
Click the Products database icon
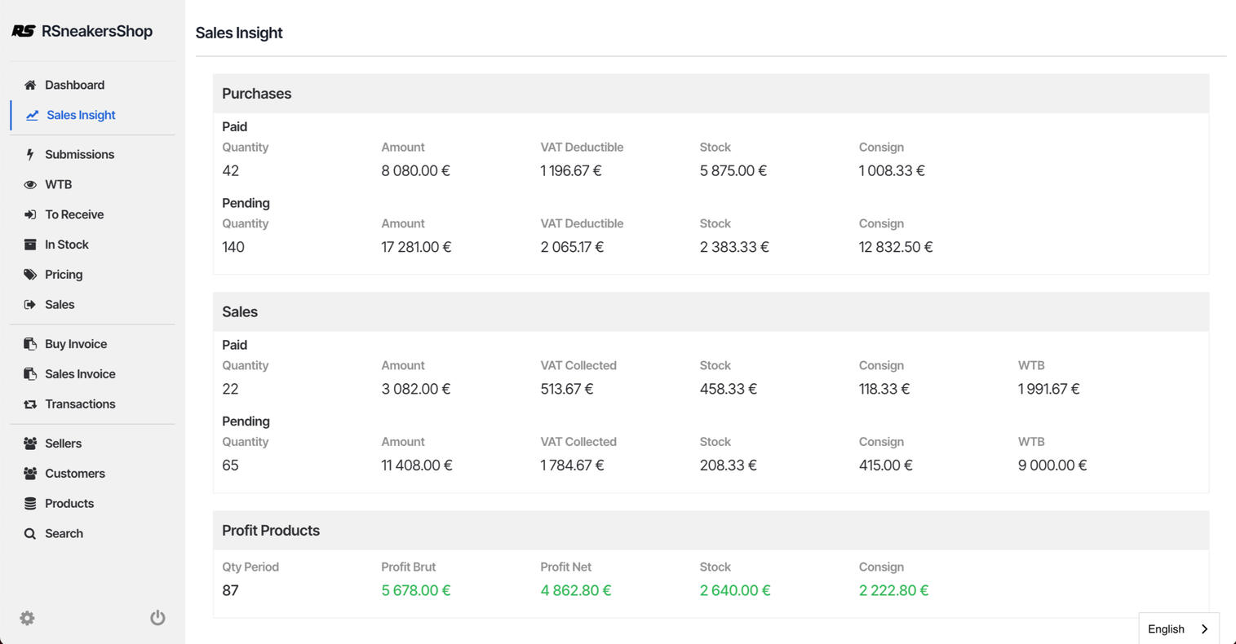30,504
